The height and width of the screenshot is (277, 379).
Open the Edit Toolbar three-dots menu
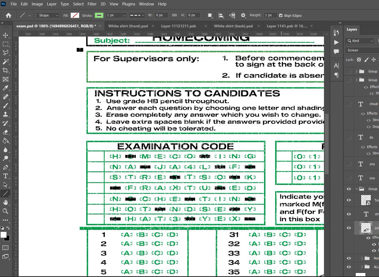(5, 220)
